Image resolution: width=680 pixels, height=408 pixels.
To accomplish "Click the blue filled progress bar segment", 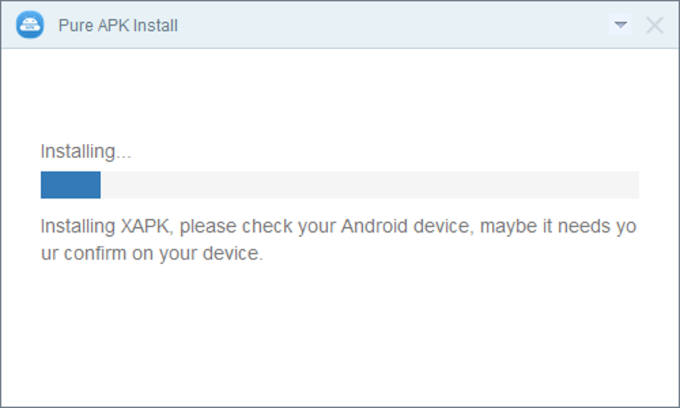I will [x=71, y=185].
